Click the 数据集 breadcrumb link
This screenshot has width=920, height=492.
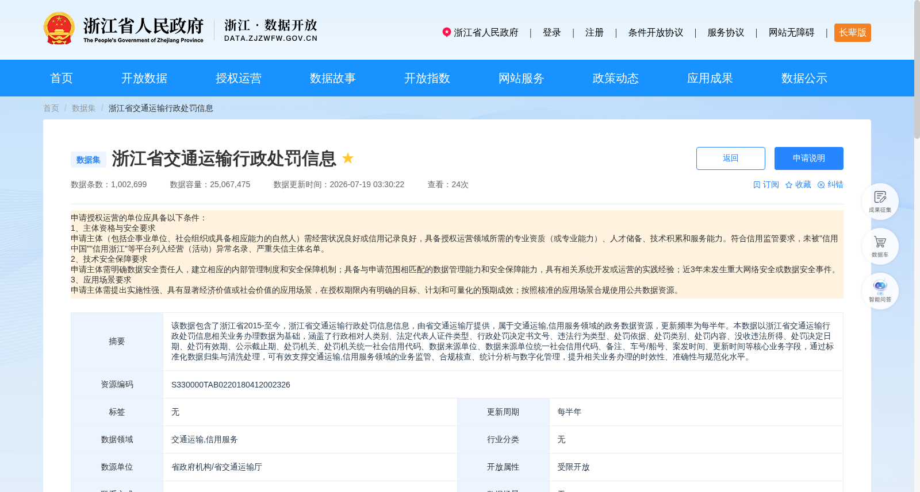click(84, 108)
